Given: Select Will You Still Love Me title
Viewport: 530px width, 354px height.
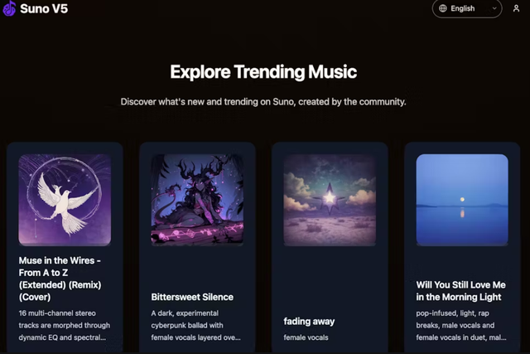Looking at the screenshot, I should pos(460,291).
